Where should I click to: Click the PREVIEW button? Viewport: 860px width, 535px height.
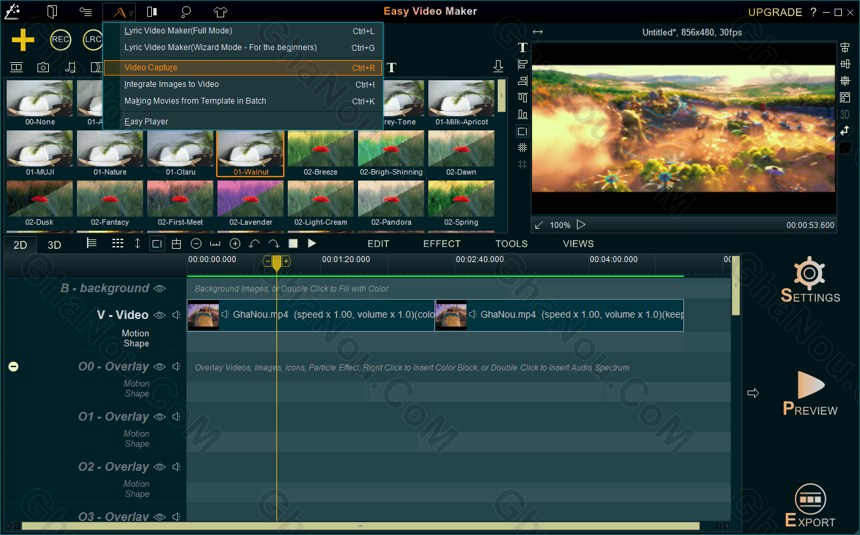[x=810, y=393]
